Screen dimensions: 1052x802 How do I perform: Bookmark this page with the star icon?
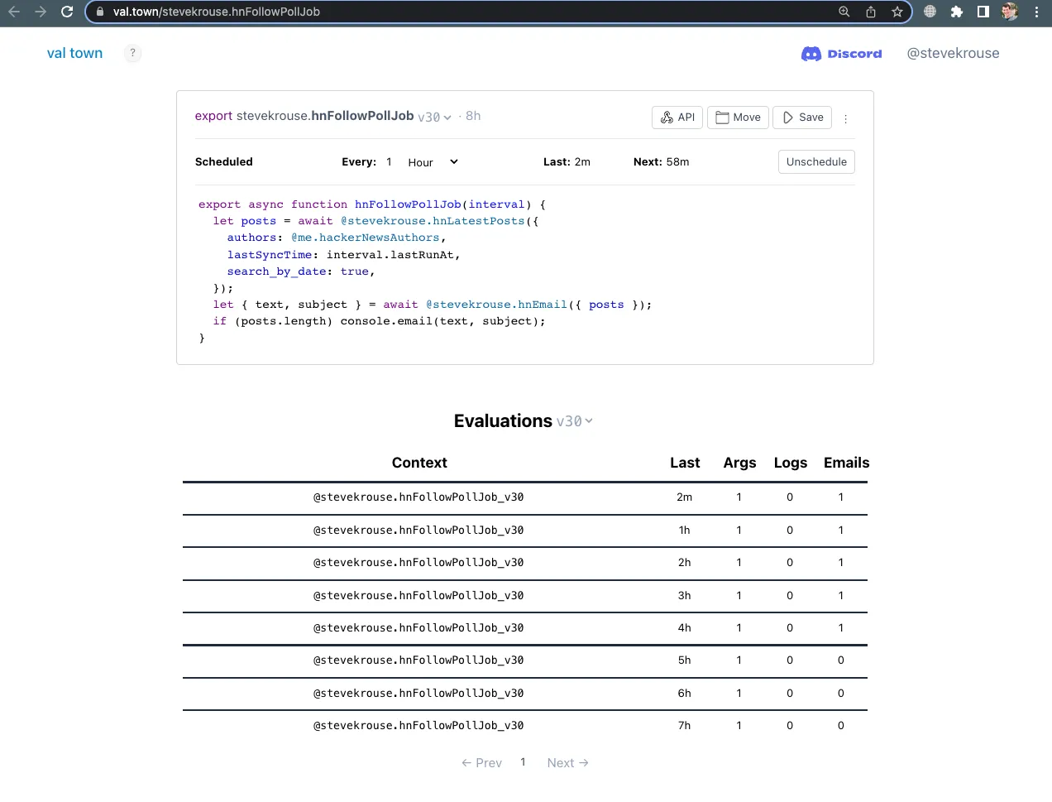tap(897, 12)
